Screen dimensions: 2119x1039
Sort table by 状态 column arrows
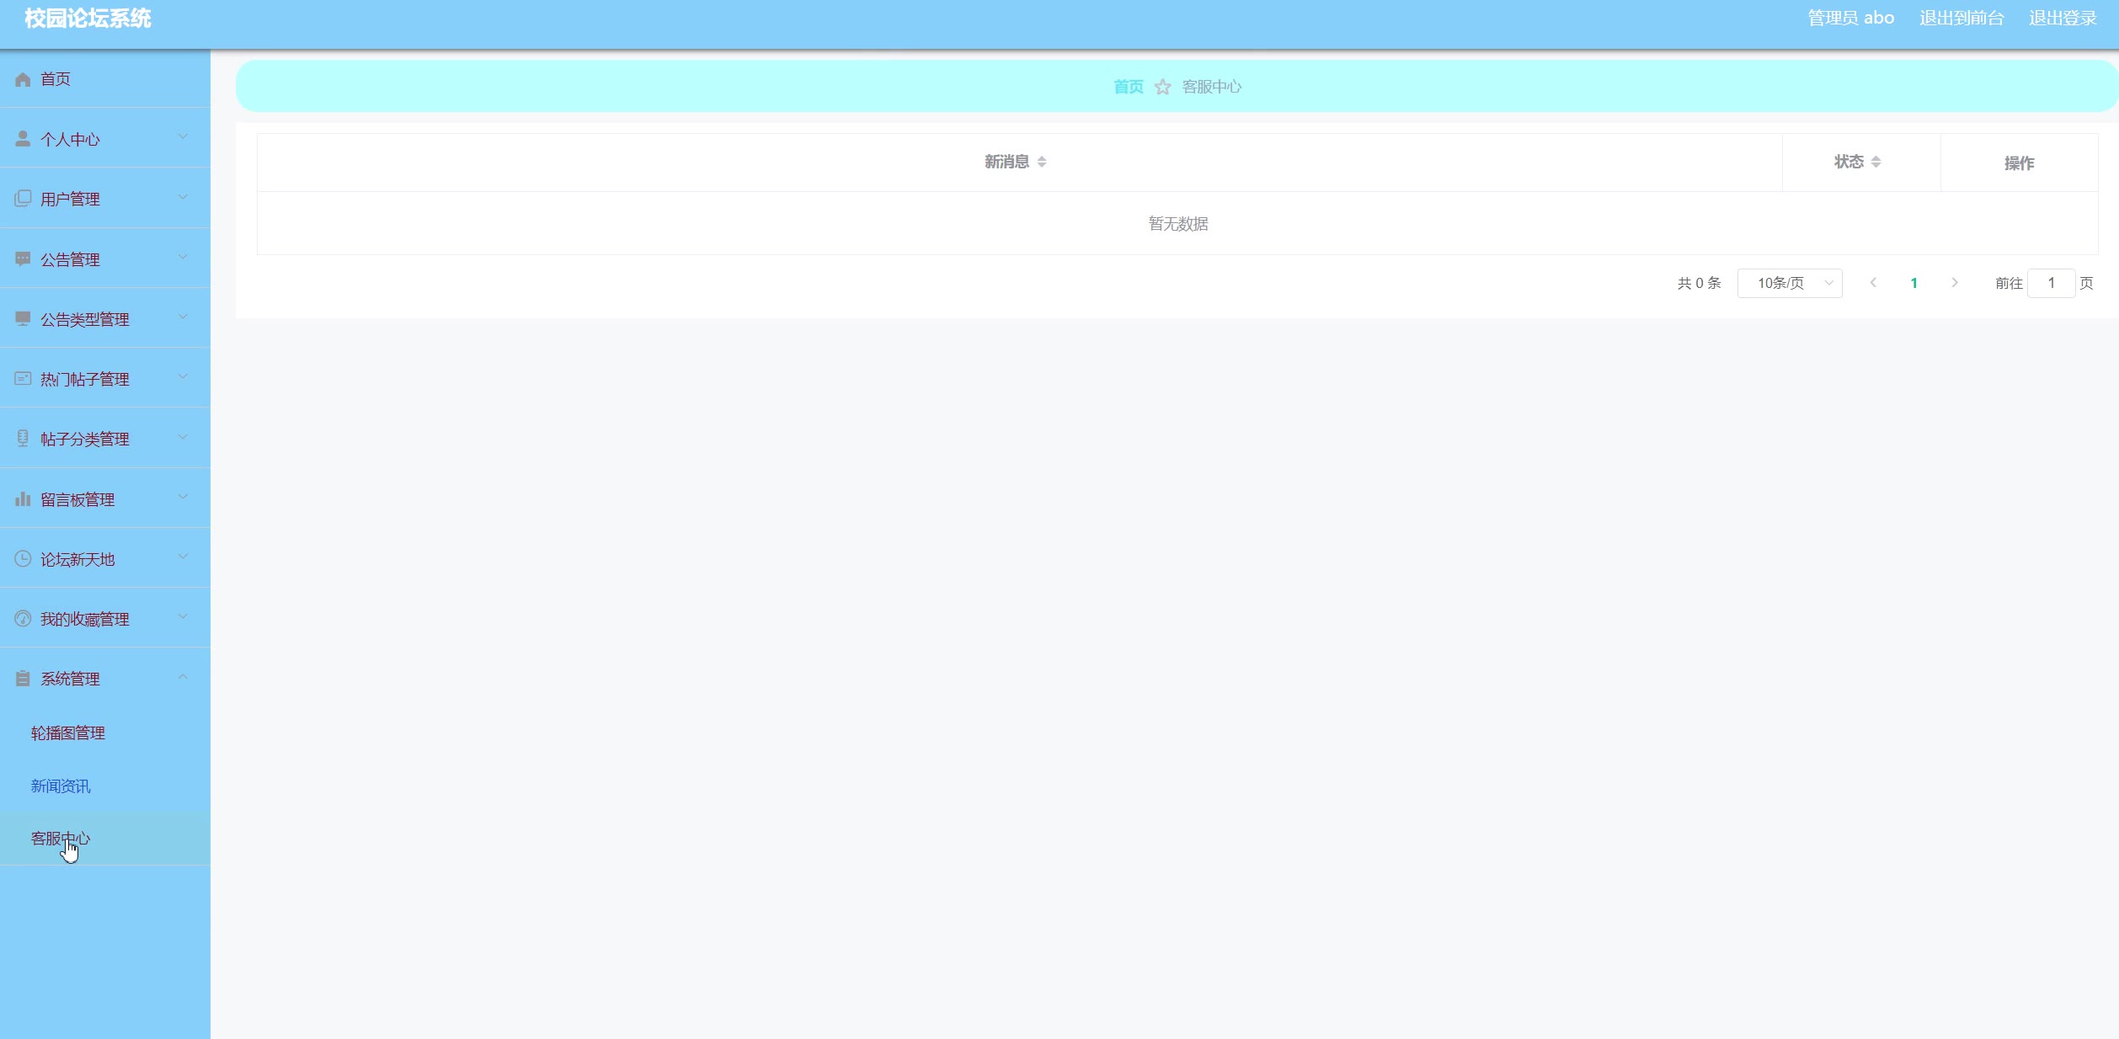pos(1876,162)
